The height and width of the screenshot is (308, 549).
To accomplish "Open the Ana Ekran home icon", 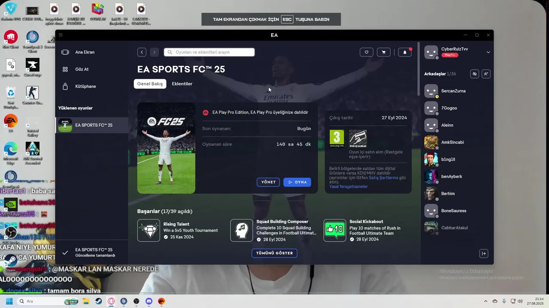I will (x=65, y=52).
